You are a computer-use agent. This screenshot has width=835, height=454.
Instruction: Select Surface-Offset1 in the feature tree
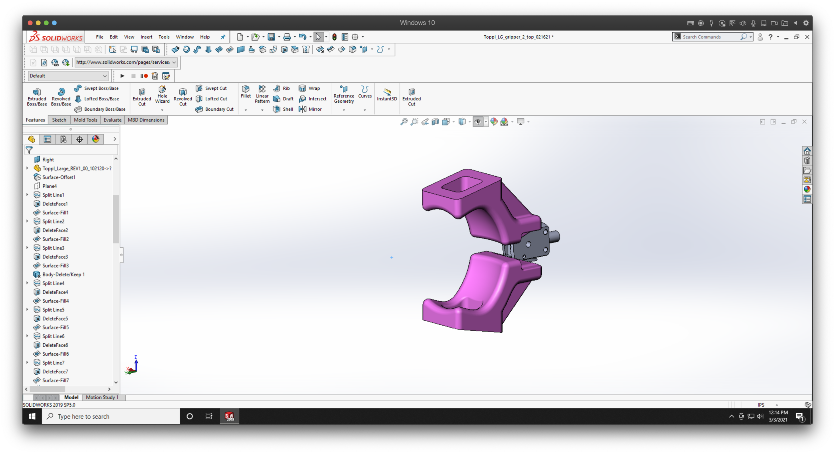point(59,177)
